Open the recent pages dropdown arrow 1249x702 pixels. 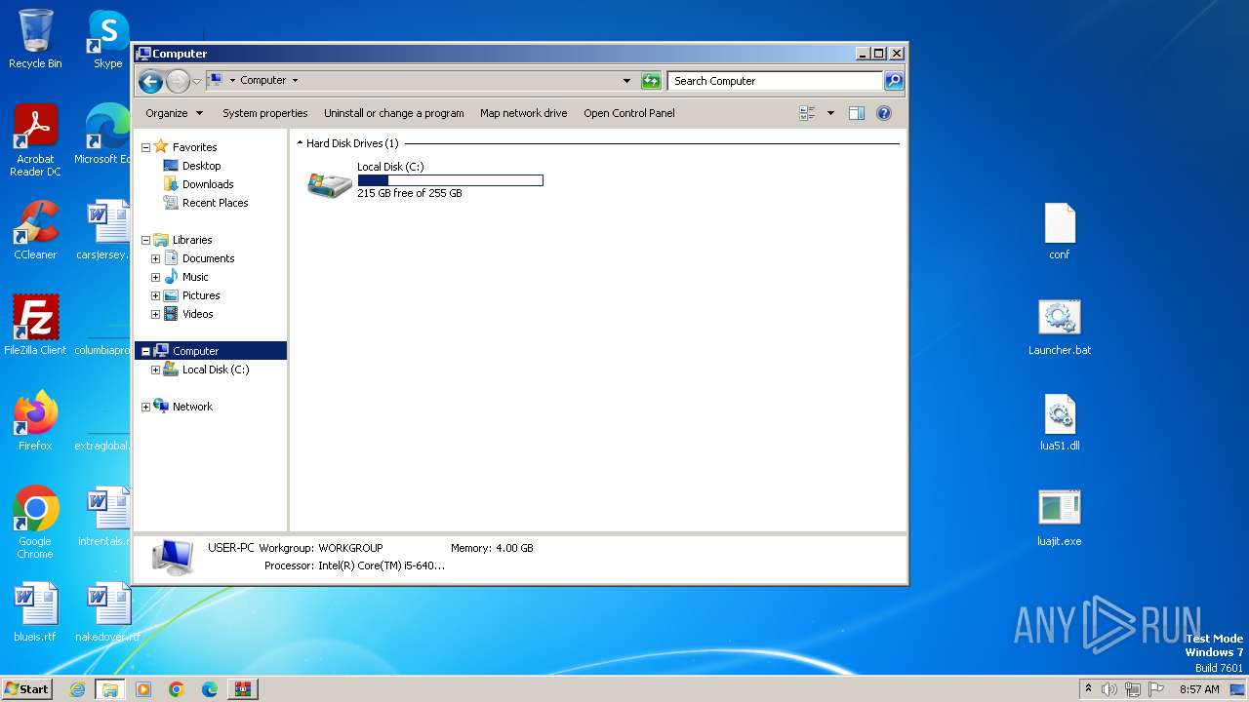click(196, 81)
